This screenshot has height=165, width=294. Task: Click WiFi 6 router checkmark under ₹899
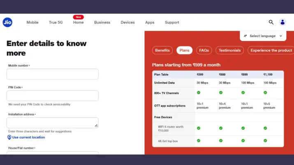(x=243, y=128)
